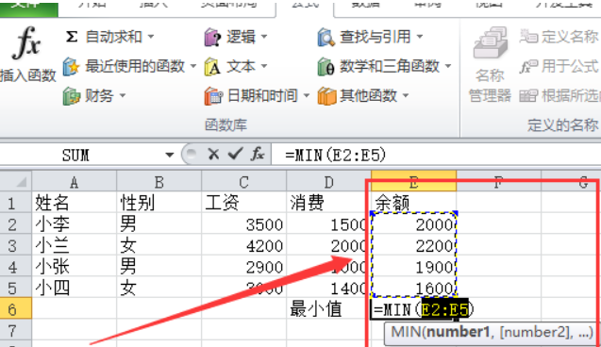Screen dimensions: 601x347
Task: Open the Recently Used functions star icon
Action: 71,66
